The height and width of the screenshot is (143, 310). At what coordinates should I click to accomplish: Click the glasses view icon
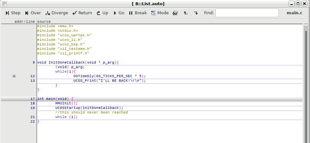[x=175, y=13]
